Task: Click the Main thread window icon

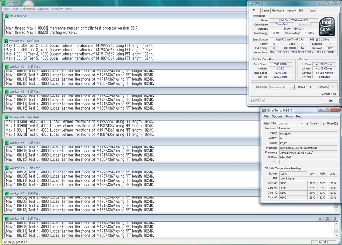Action: (x=6, y=16)
